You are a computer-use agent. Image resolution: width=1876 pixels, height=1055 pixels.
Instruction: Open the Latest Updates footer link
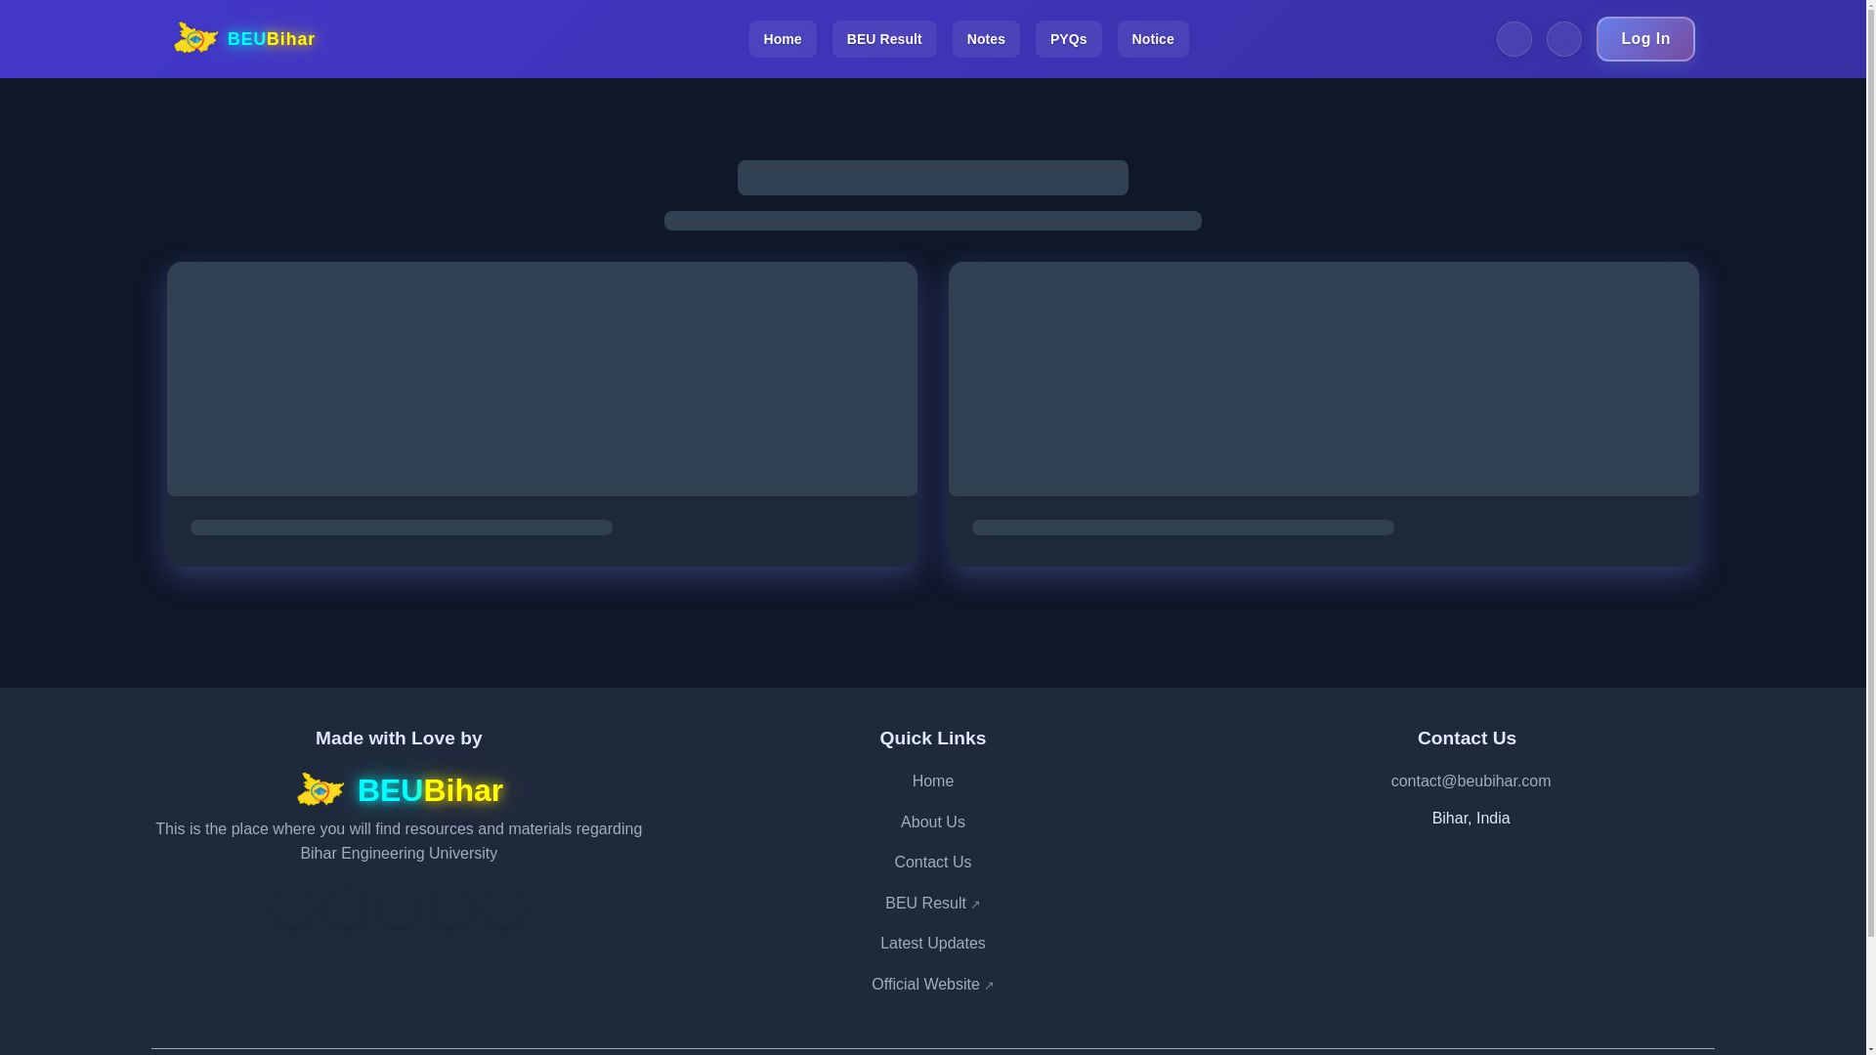(933, 944)
